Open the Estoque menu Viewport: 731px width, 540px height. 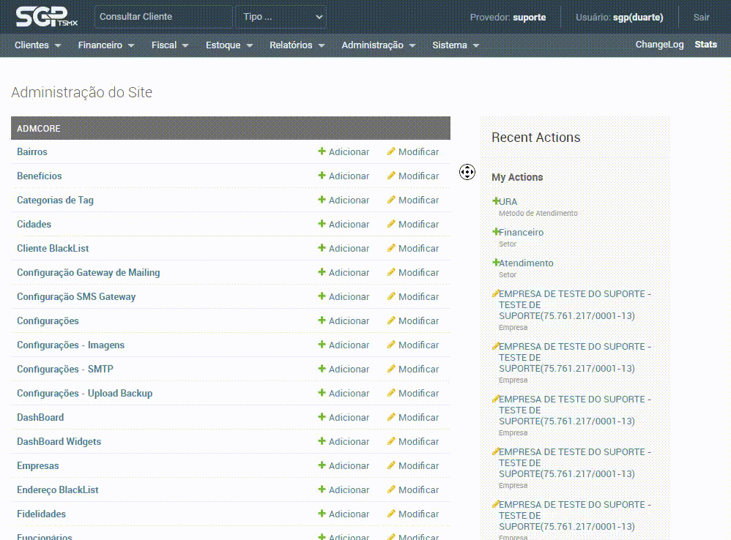point(229,45)
